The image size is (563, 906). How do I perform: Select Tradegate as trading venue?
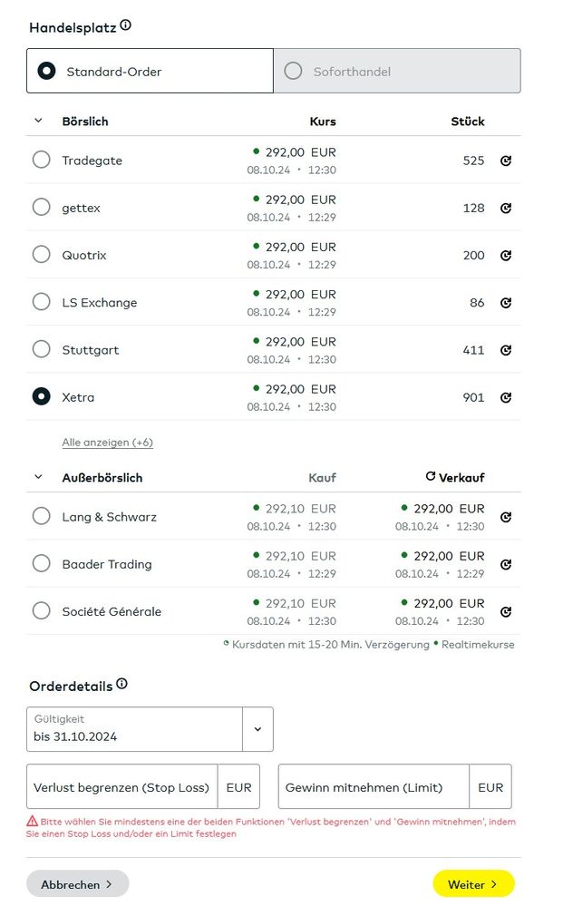41,161
